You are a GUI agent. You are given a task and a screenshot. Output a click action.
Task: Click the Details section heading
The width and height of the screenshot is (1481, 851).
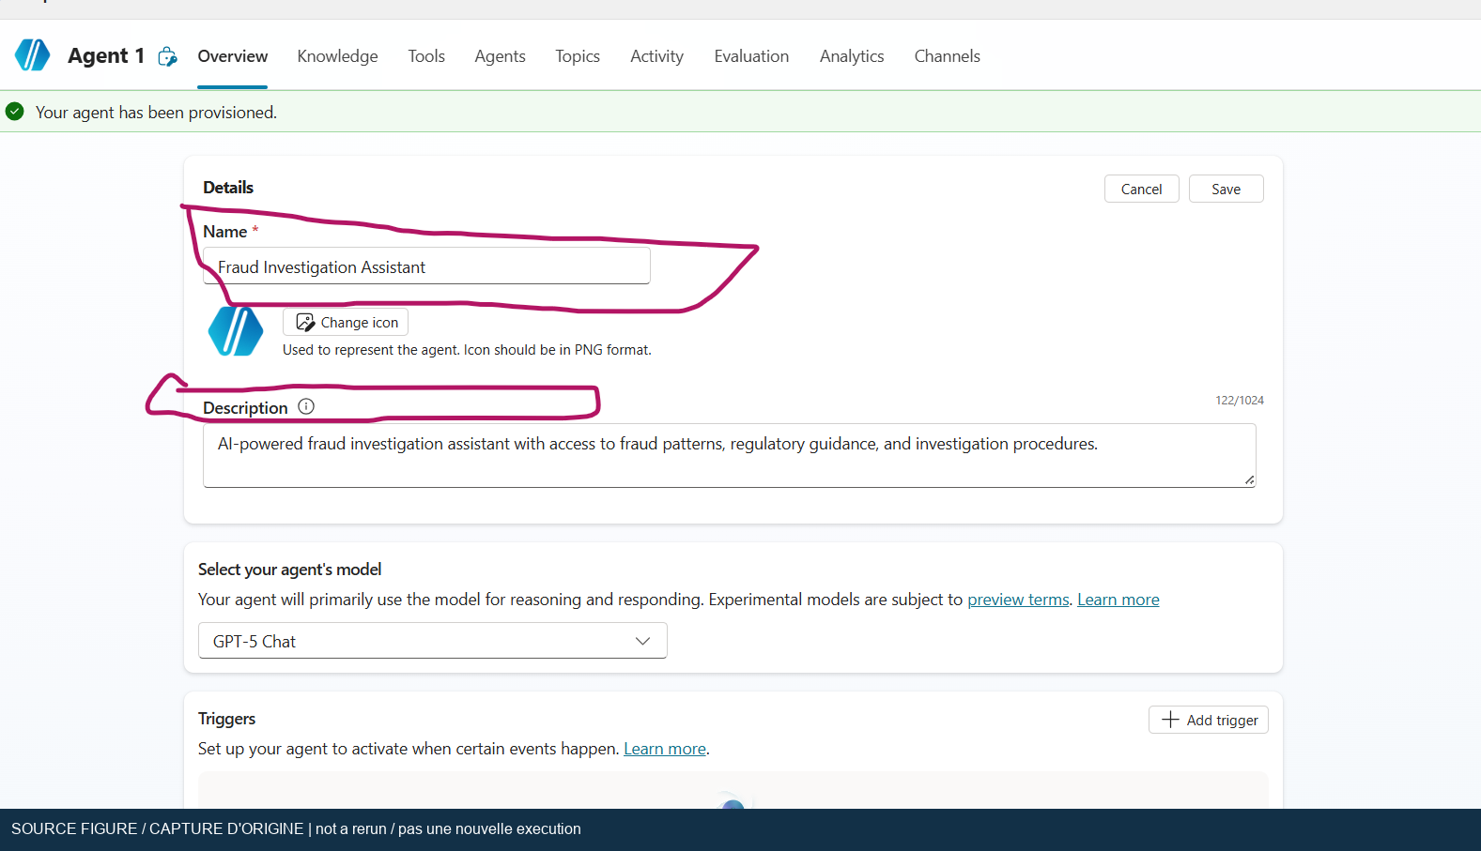tap(228, 188)
